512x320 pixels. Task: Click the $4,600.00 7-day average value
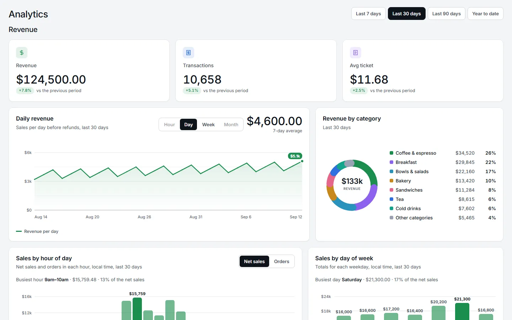point(274,121)
